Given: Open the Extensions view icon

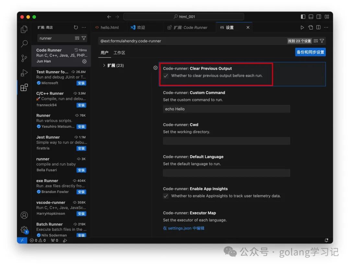Looking at the screenshot, I should (24, 87).
